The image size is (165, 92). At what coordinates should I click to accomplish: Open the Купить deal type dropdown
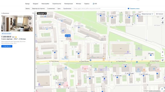point(28,8)
